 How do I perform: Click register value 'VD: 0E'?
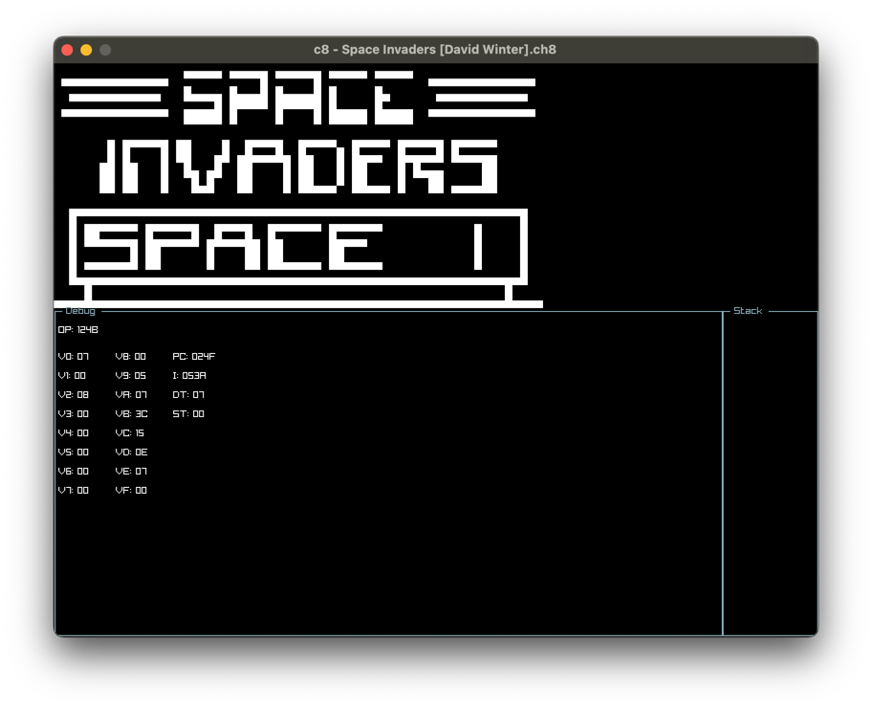coord(131,452)
